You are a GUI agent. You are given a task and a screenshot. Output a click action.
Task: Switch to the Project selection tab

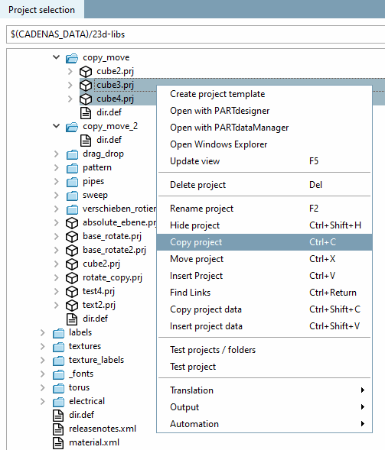41,10
